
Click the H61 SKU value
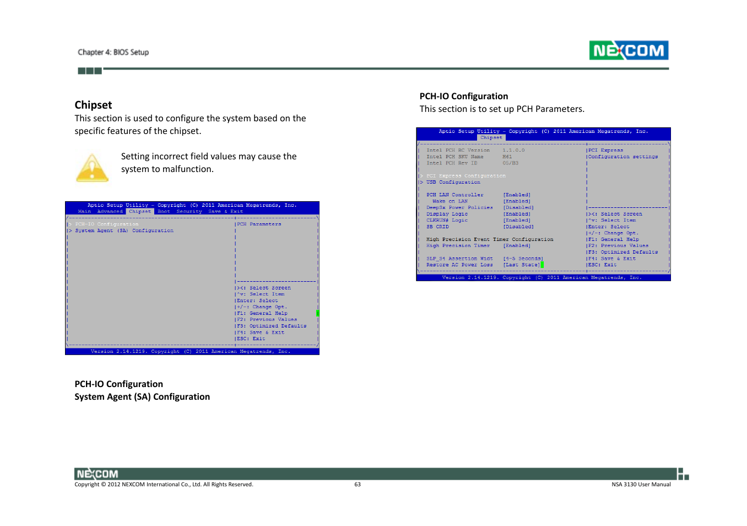(507, 157)
